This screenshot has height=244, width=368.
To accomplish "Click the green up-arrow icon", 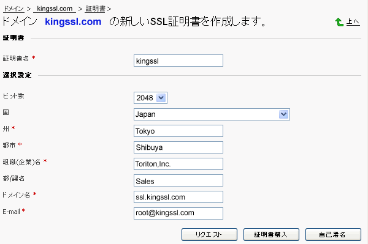I will [339, 22].
